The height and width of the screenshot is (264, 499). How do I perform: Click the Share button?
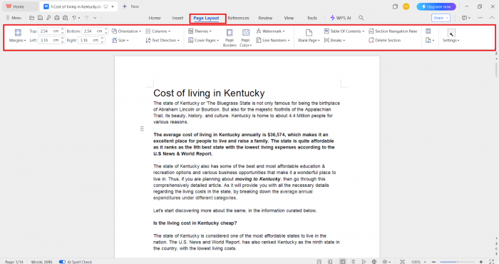coord(441,18)
